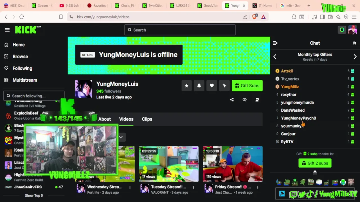The image size is (360, 202).
Task: Toggle the crossed-eye hide icon
Action: [244, 100]
